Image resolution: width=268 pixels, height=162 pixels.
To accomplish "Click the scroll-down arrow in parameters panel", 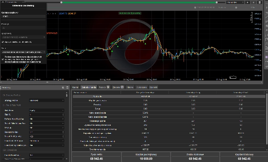I will 67,159.
